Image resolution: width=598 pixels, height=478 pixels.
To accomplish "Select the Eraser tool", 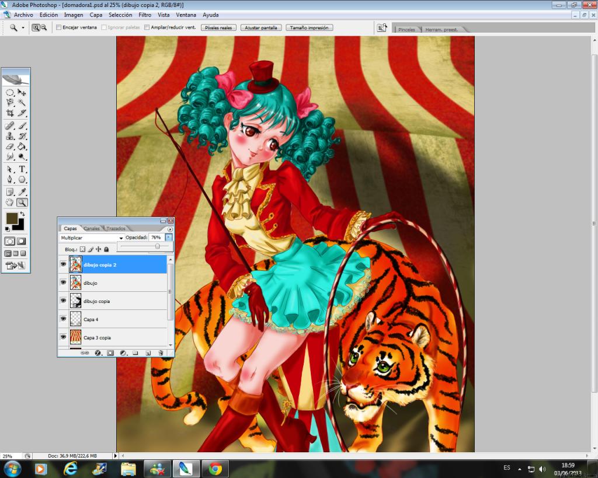I will (x=10, y=146).
